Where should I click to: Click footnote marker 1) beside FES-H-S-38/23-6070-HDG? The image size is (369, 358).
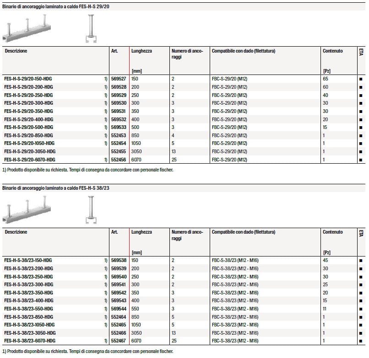[106, 341]
